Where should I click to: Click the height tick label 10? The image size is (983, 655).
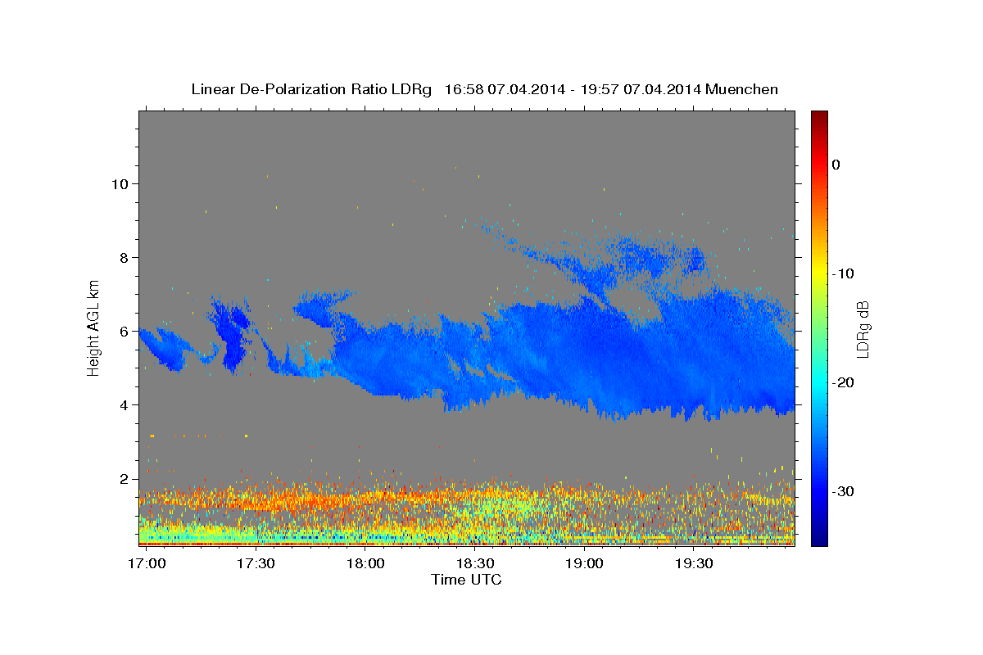pyautogui.click(x=120, y=183)
